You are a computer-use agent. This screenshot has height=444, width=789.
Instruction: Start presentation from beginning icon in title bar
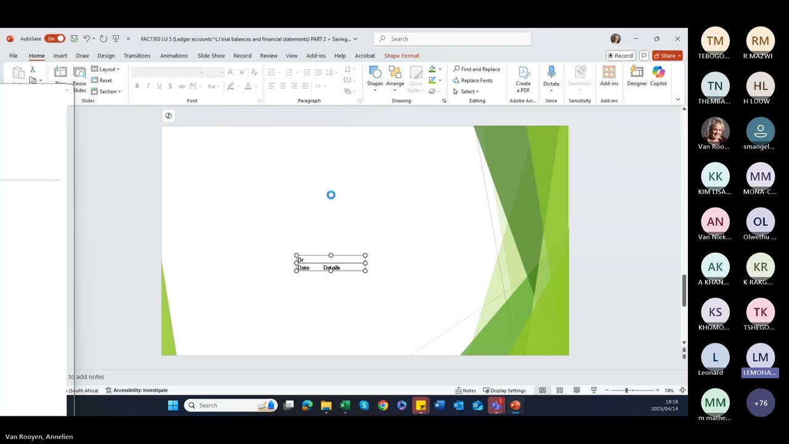115,39
